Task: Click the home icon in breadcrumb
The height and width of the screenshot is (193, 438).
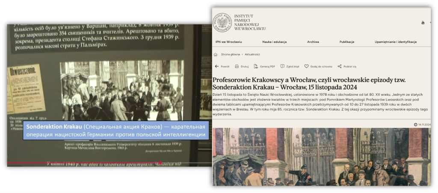Action: click(216, 54)
